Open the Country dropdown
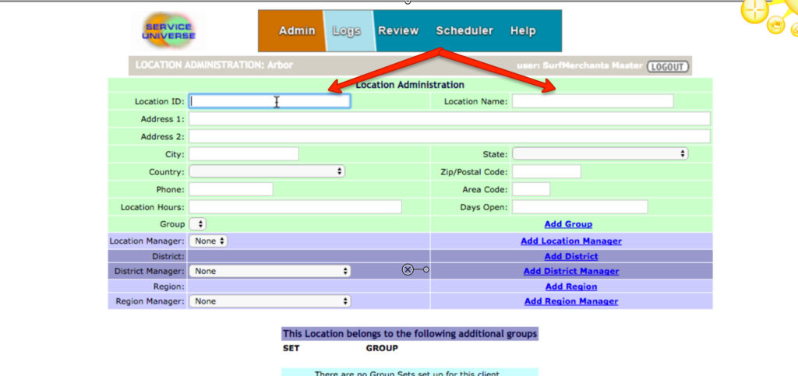 click(x=267, y=171)
